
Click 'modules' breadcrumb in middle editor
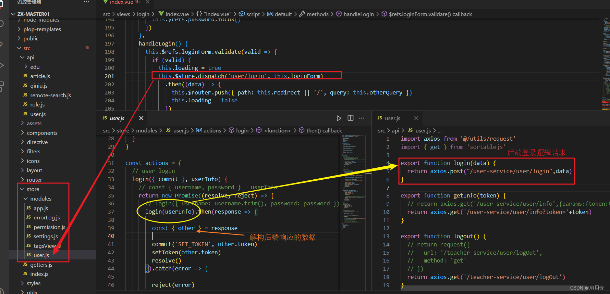coord(147,130)
